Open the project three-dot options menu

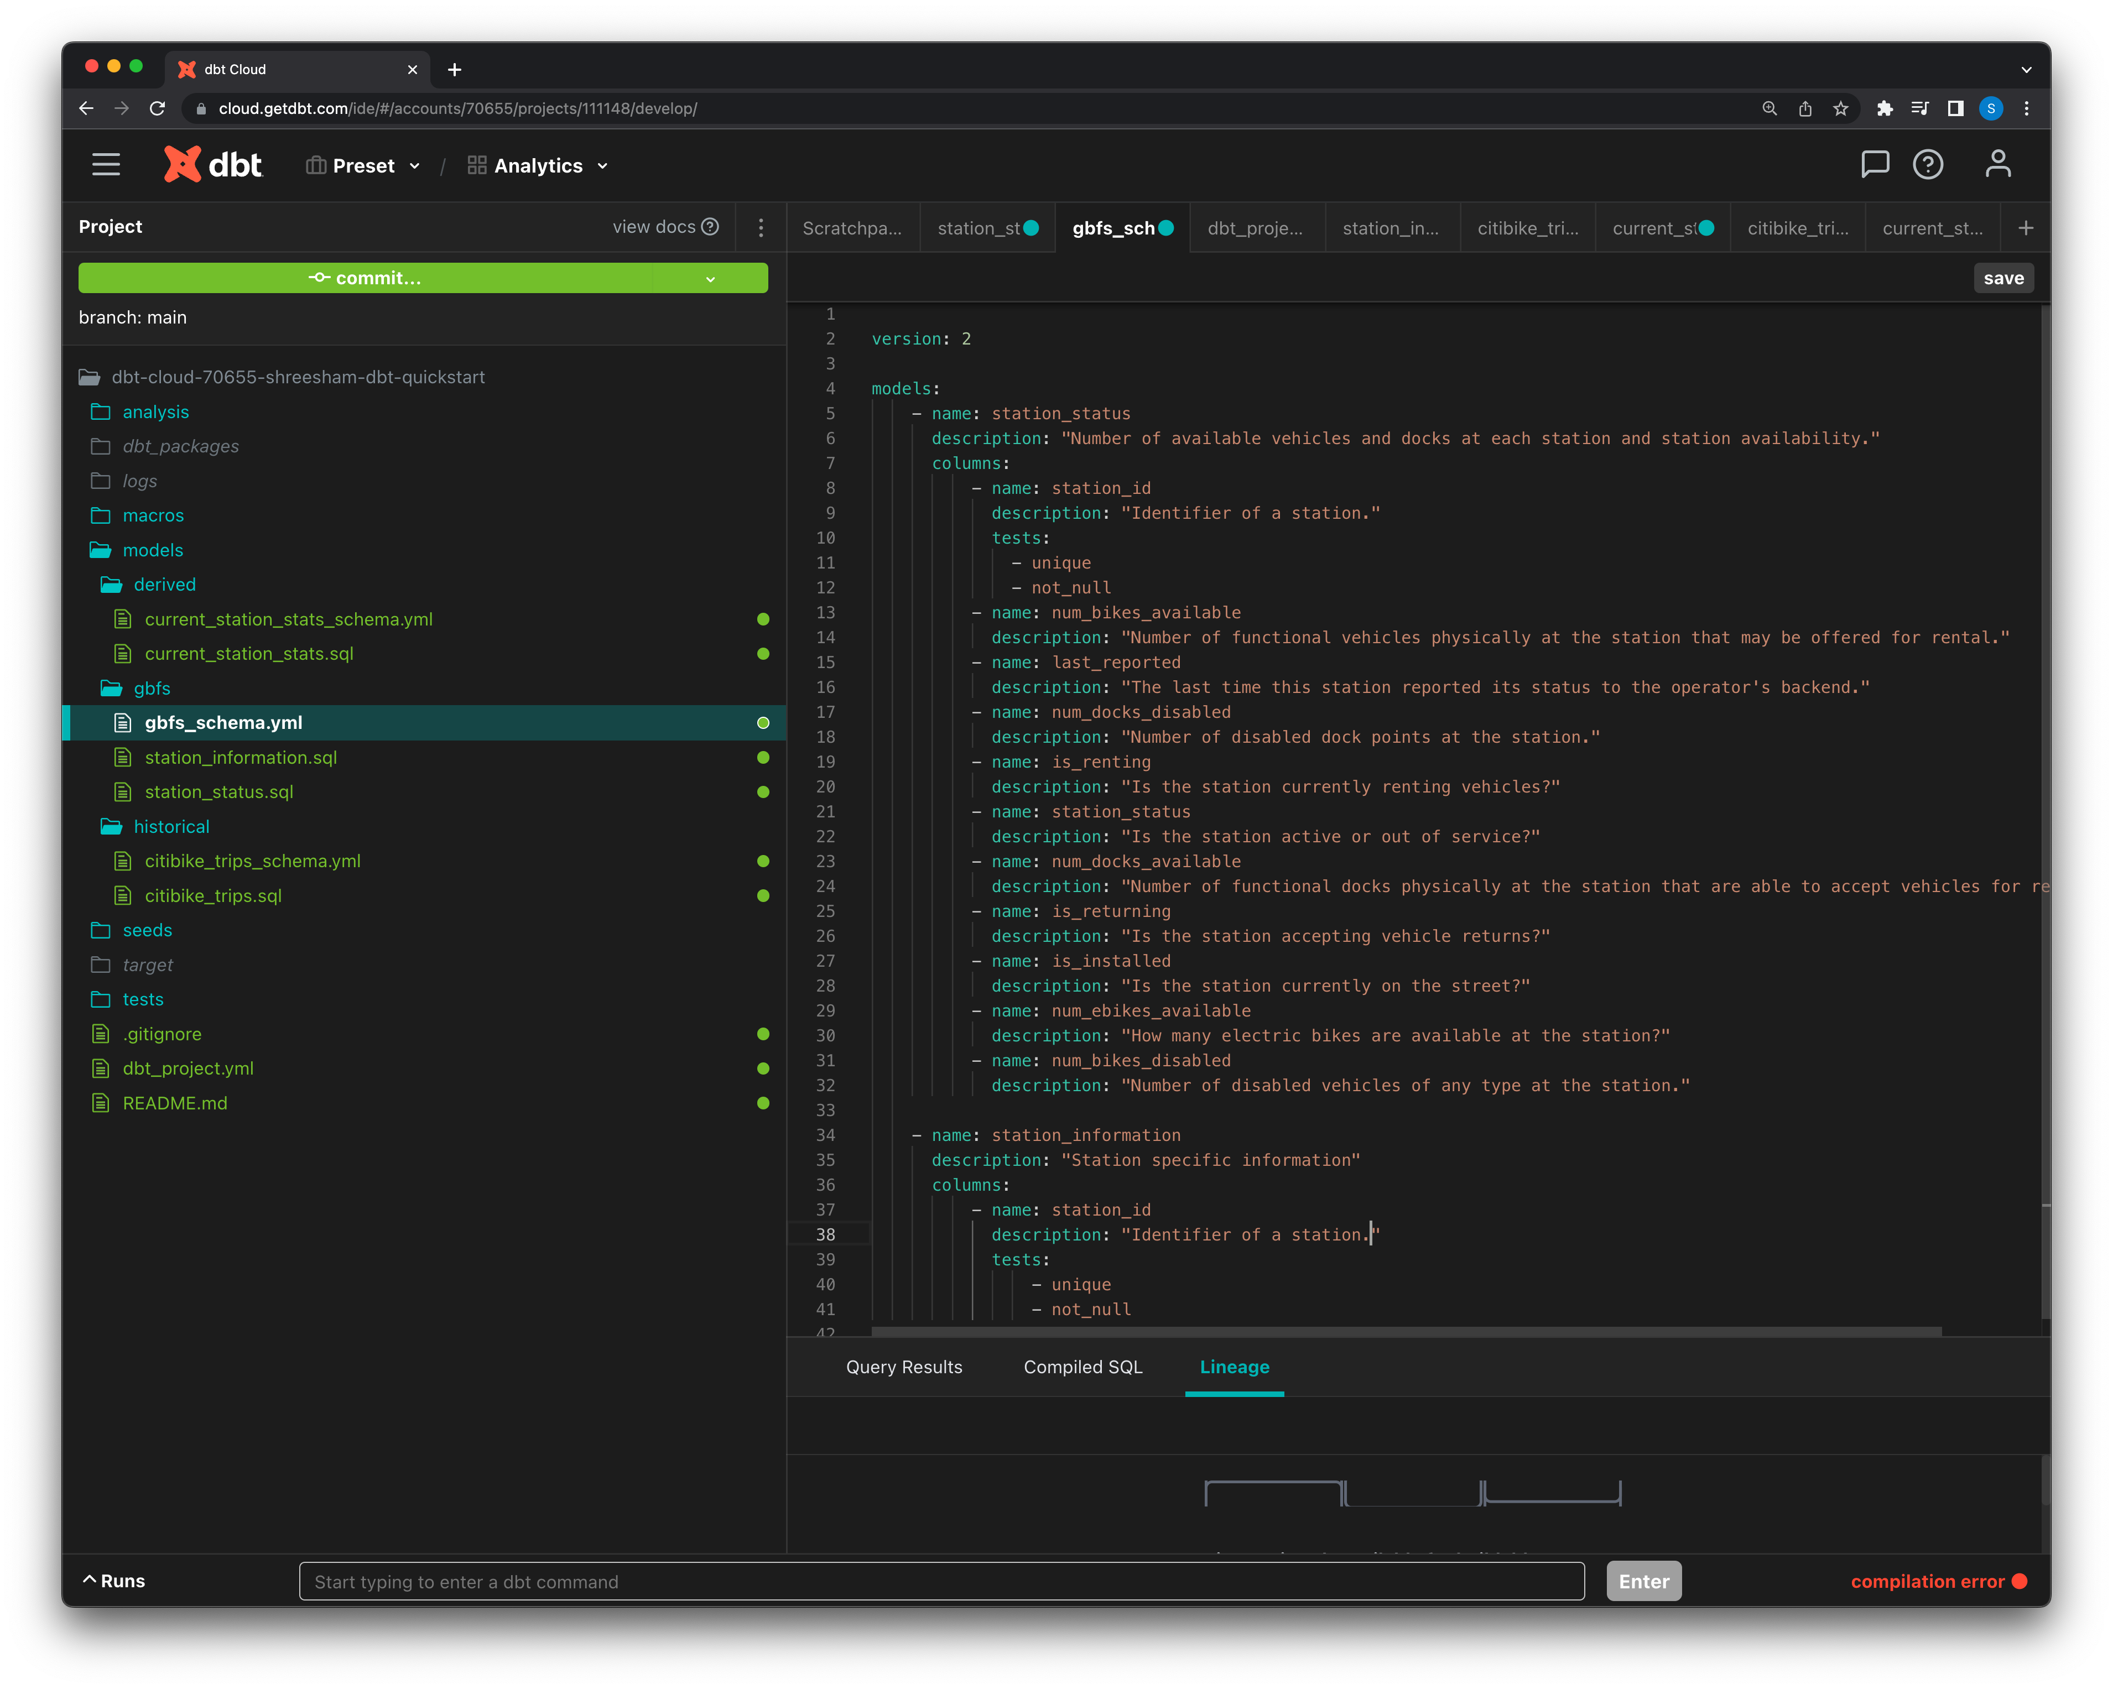click(761, 227)
